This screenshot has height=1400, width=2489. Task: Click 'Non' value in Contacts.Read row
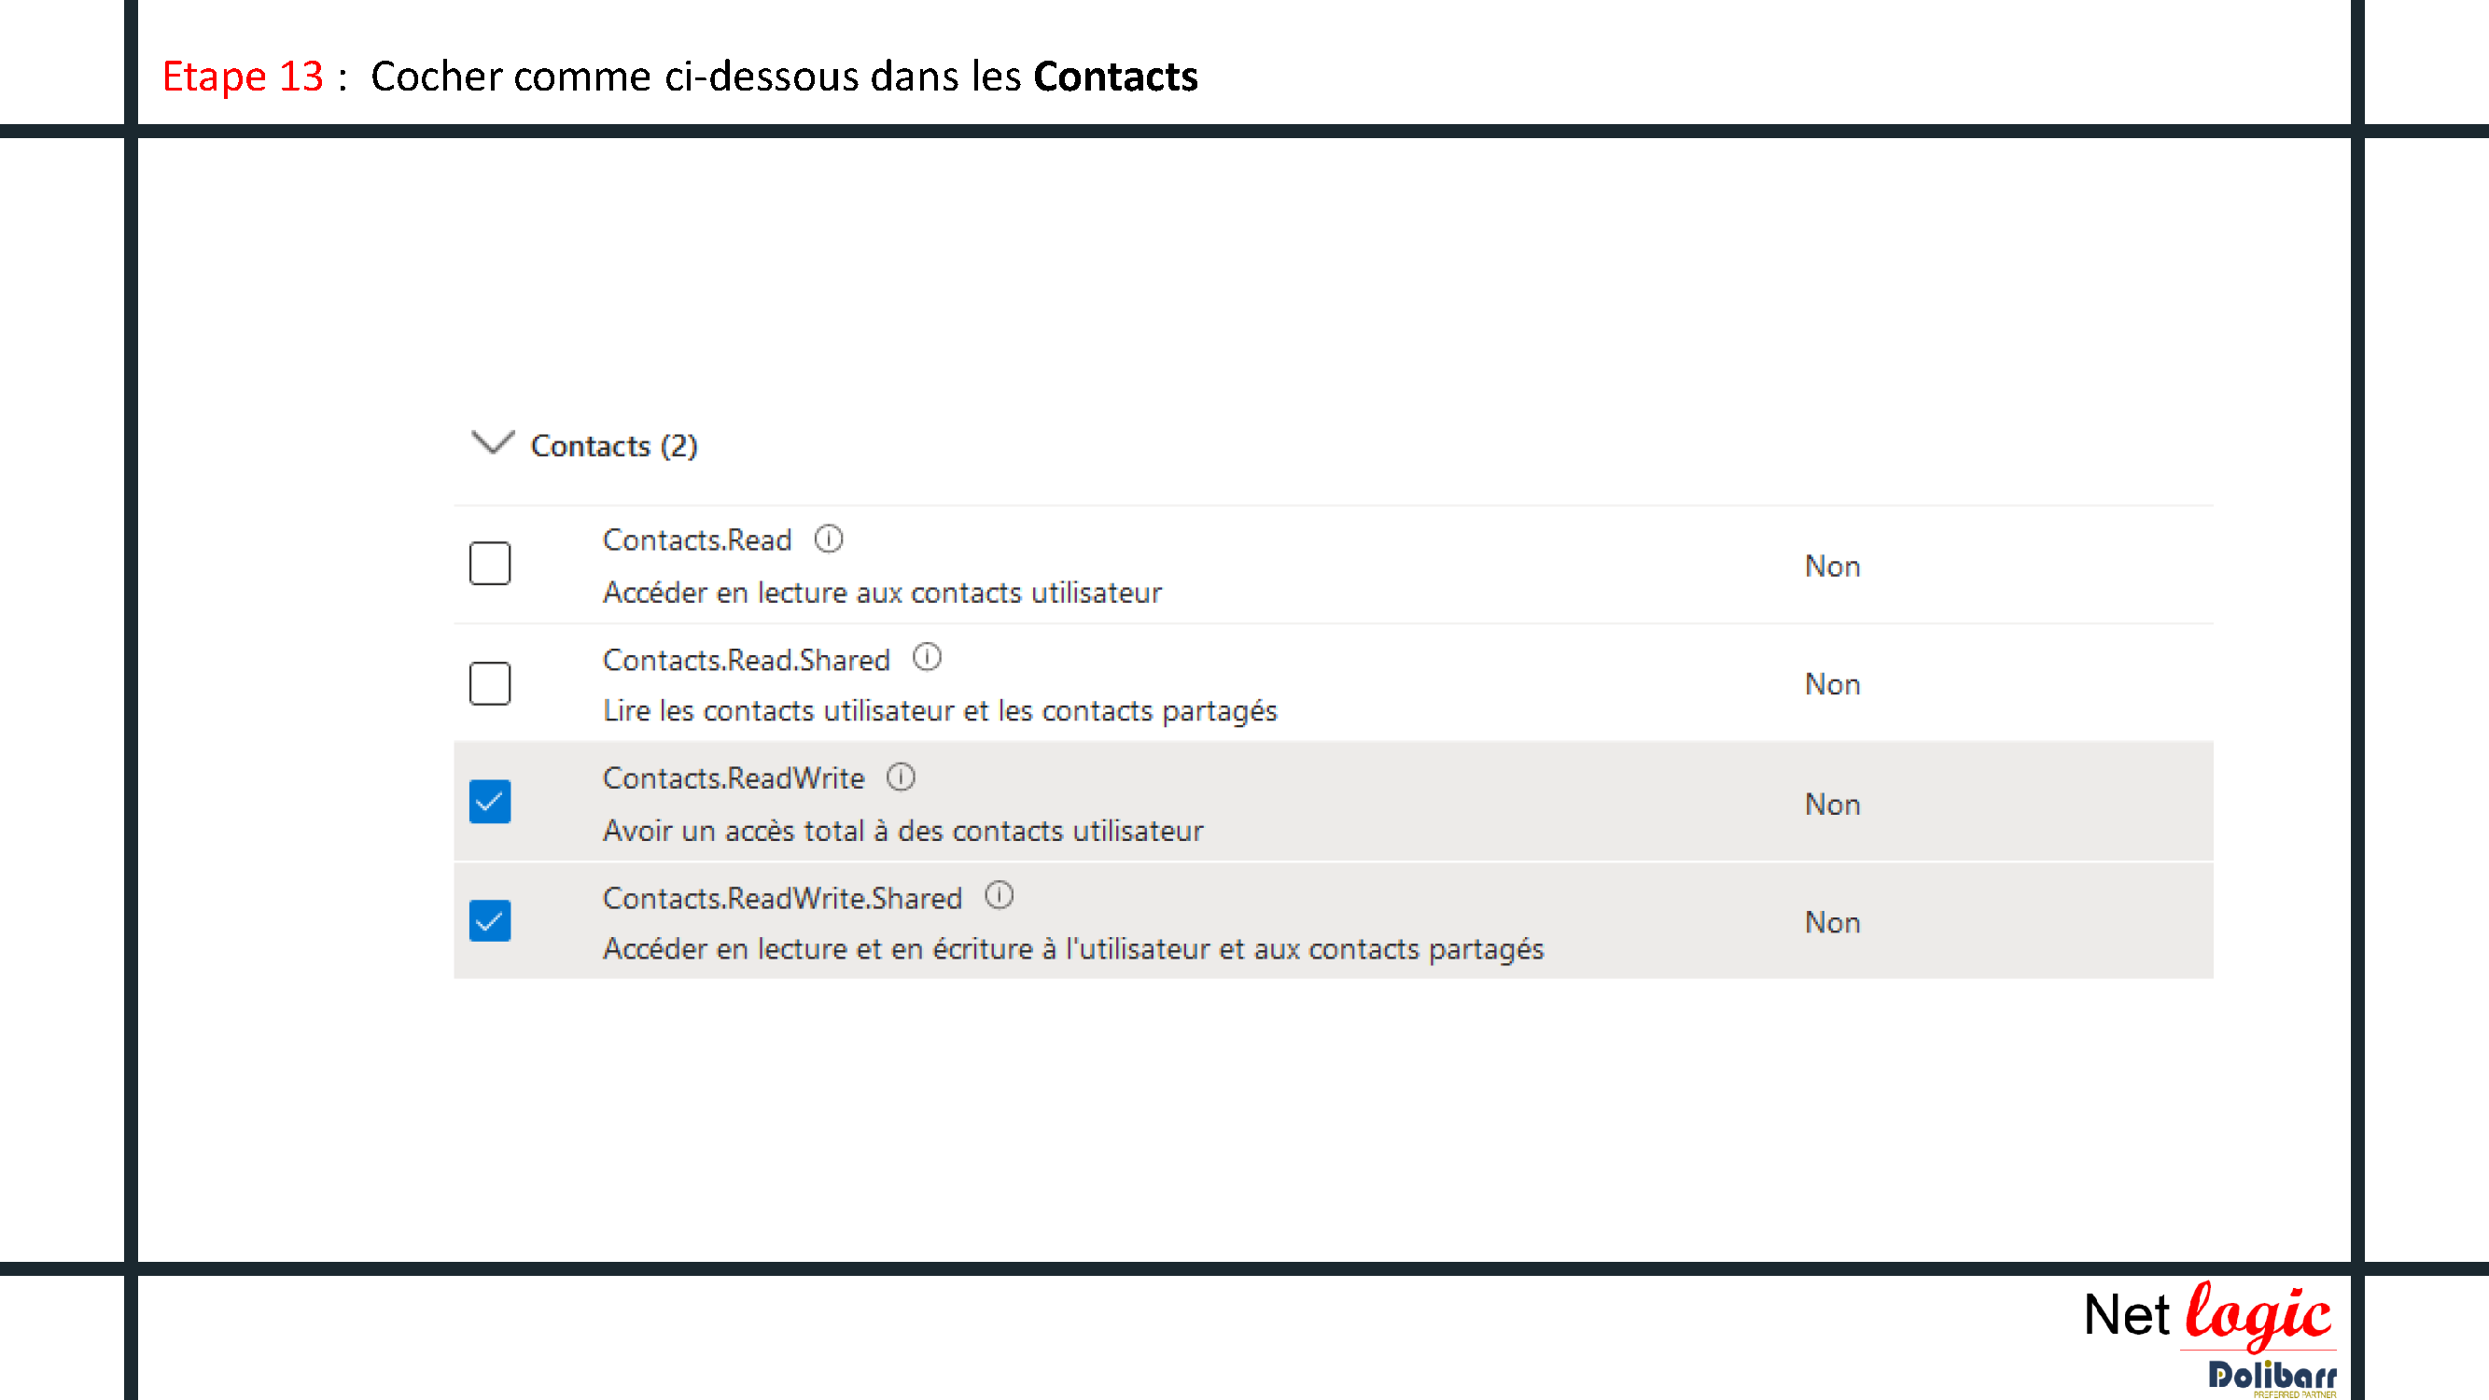coord(1832,567)
